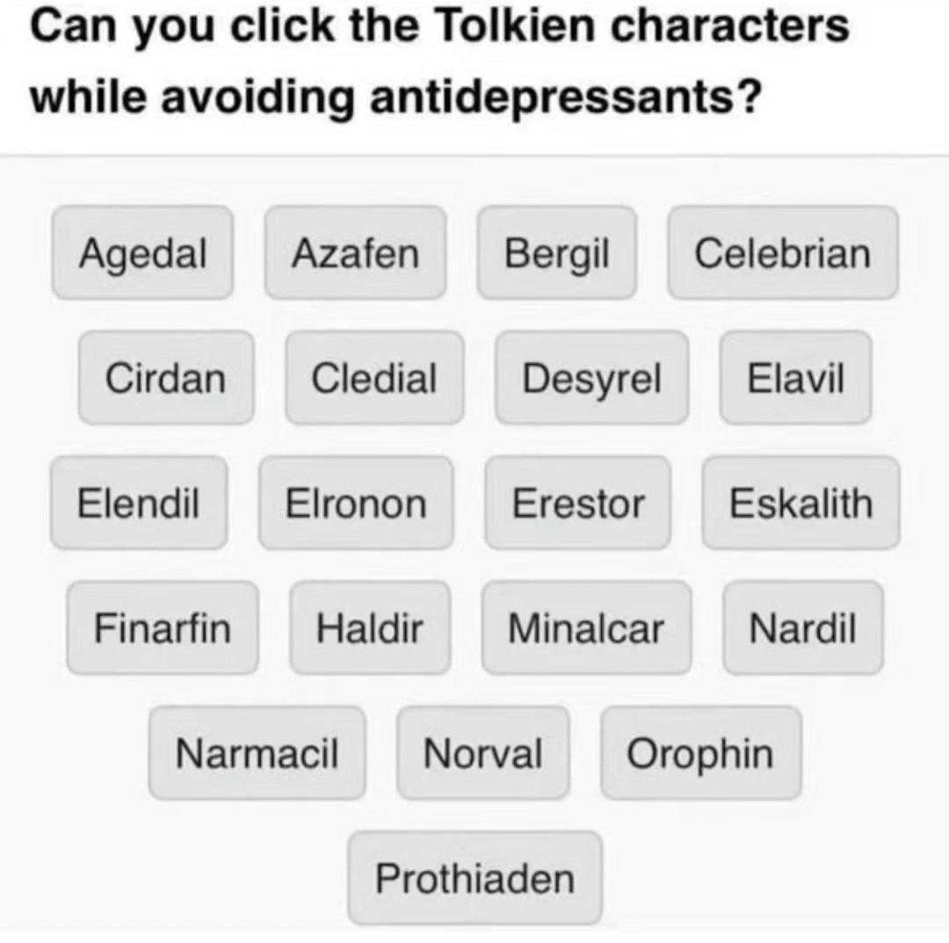Select the Haldir button

coord(370,627)
